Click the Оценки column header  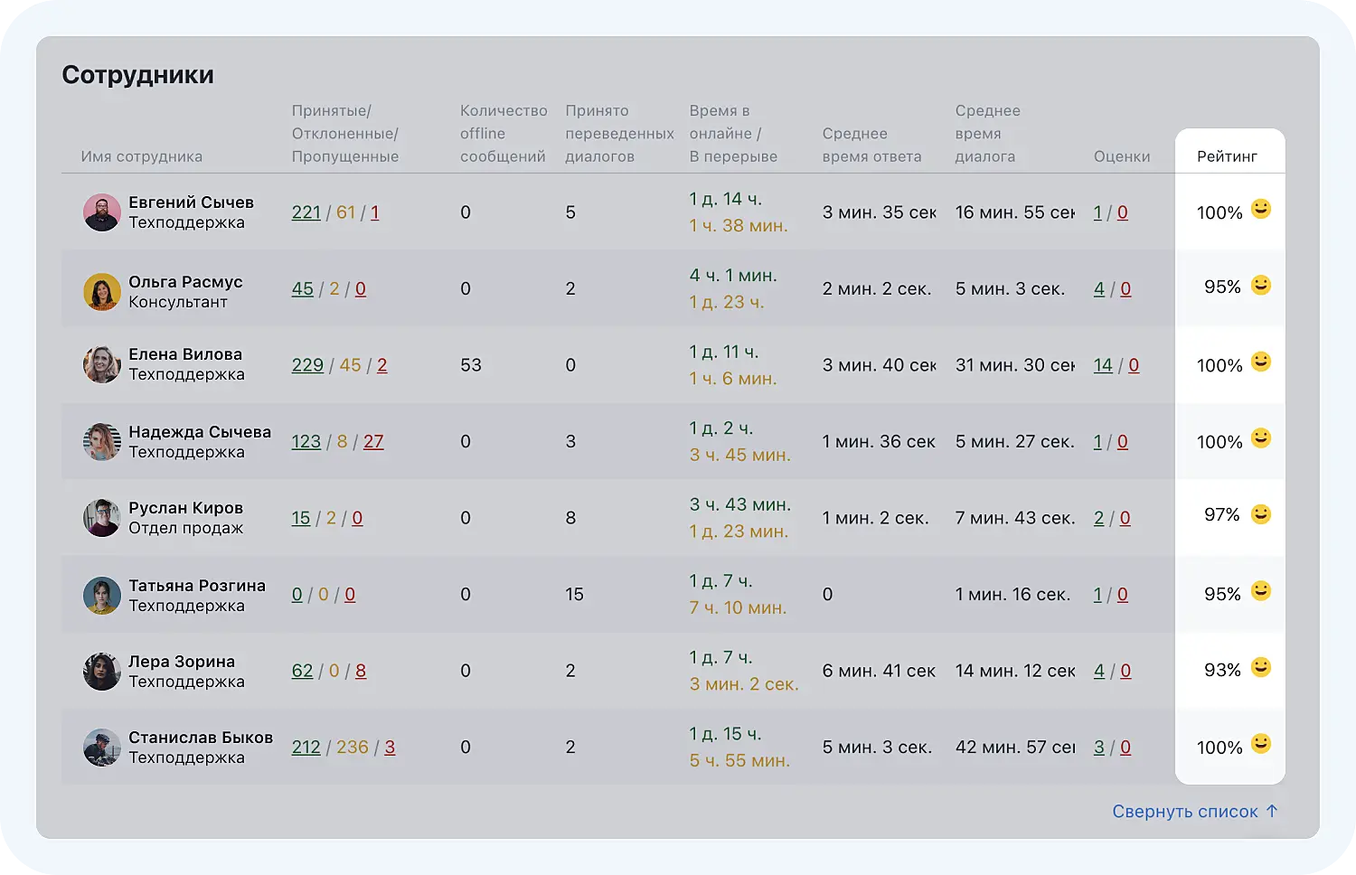pyautogui.click(x=1122, y=156)
